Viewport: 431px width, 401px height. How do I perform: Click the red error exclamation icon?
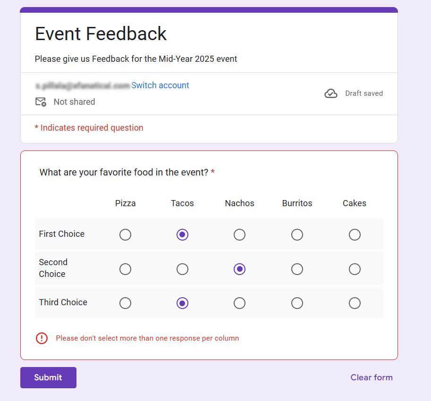pos(42,338)
